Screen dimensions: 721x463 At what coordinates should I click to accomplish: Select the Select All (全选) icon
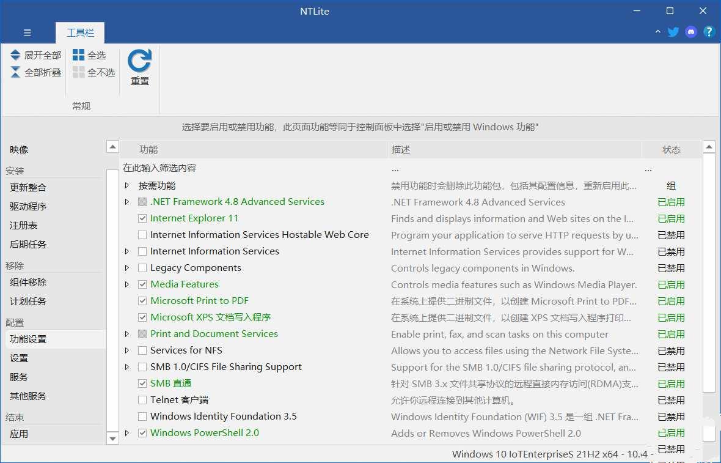[x=80, y=54]
